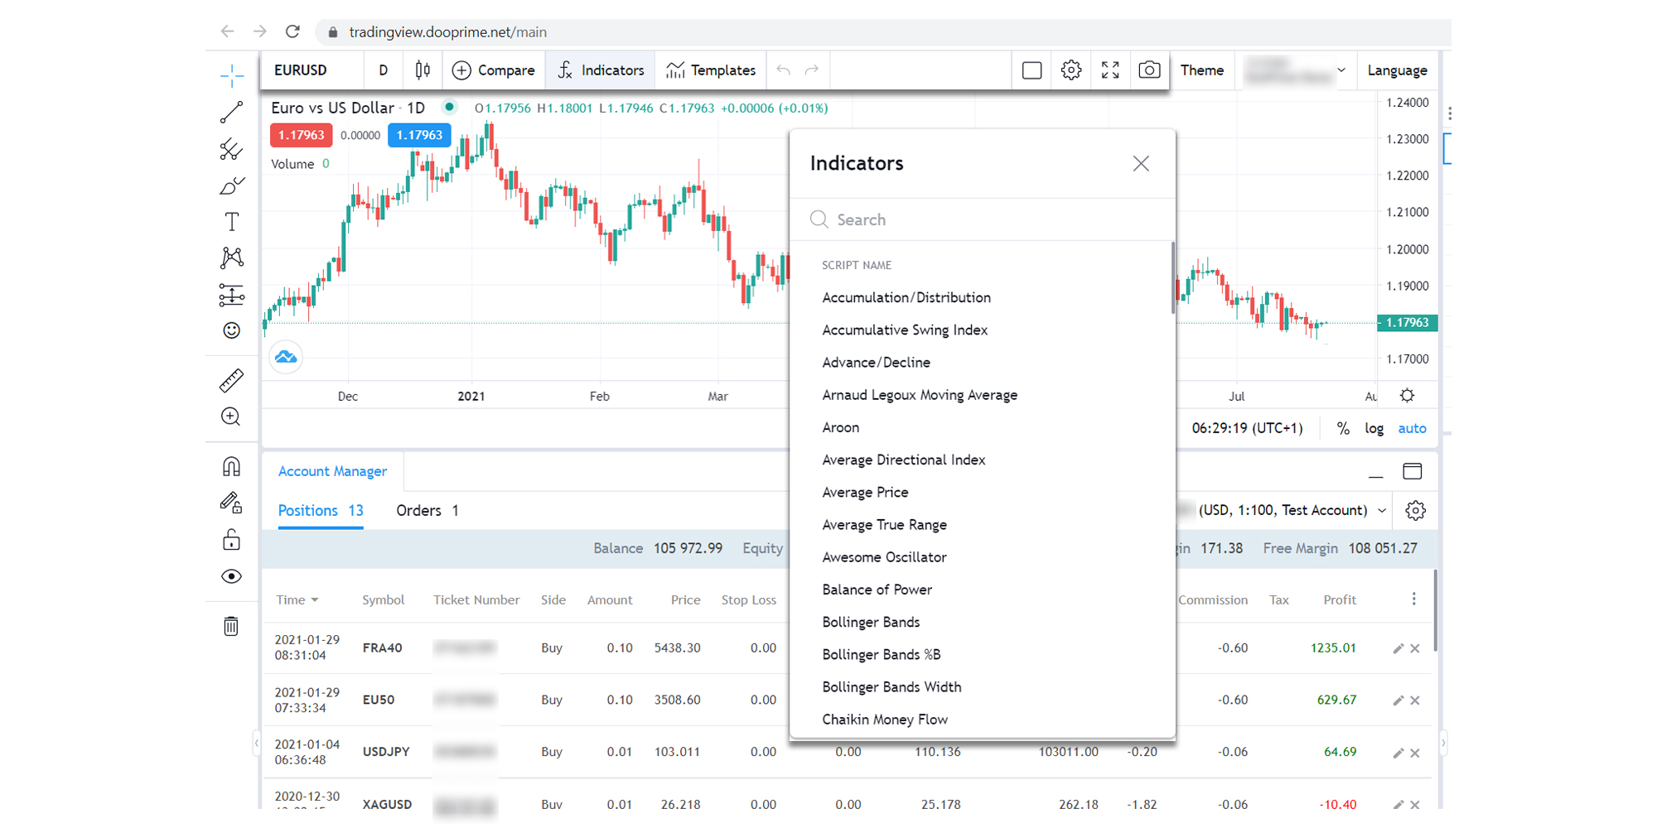Select the Brush drawing tool

(x=232, y=185)
